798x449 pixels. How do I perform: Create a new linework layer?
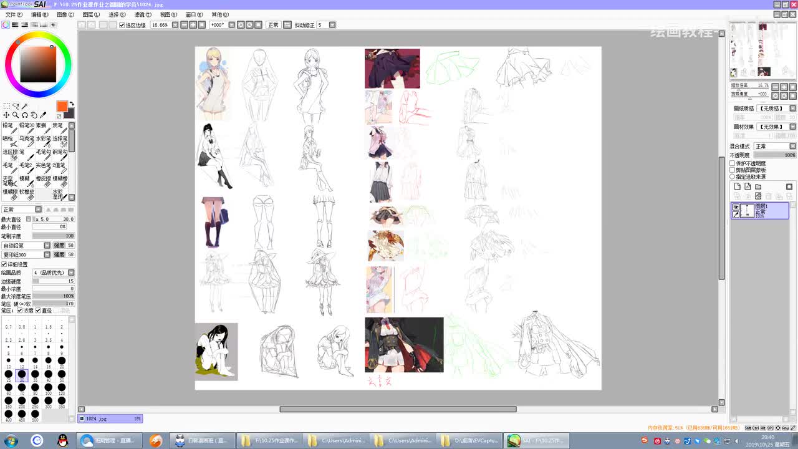(748, 186)
